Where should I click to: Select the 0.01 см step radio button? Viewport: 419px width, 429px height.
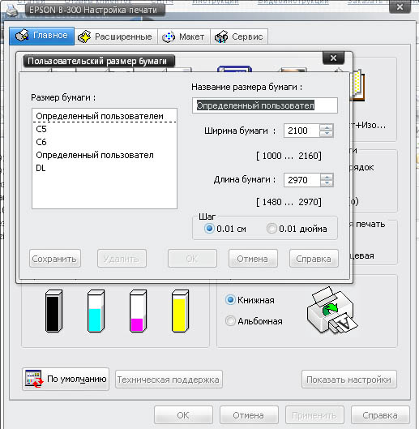[209, 228]
